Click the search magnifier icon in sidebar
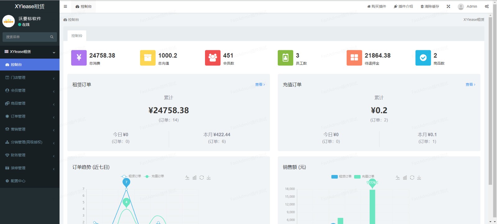The width and height of the screenshot is (497, 224). coord(52,37)
